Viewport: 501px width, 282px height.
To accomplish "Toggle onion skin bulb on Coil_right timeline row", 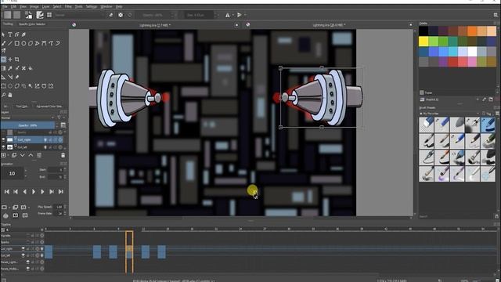I will click(x=41, y=248).
